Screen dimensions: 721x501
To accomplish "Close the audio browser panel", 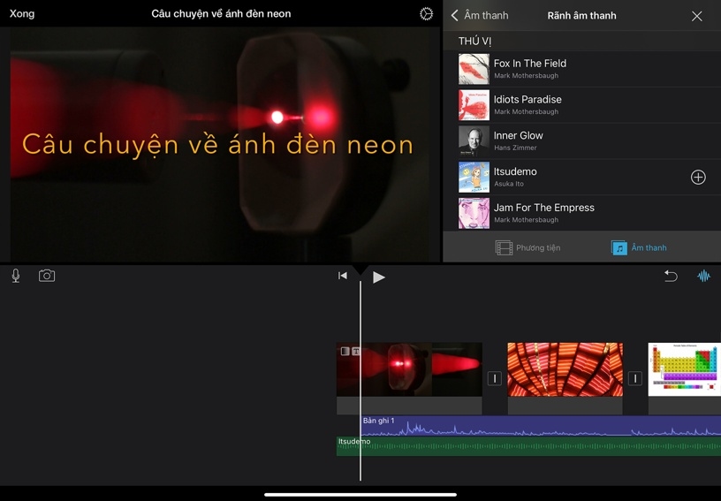I will (696, 16).
